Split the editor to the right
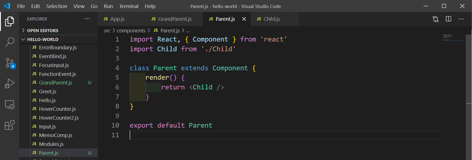This screenshot has height=160, width=472. [448, 19]
